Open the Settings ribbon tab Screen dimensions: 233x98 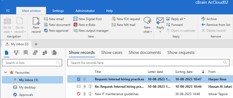(58, 11)
